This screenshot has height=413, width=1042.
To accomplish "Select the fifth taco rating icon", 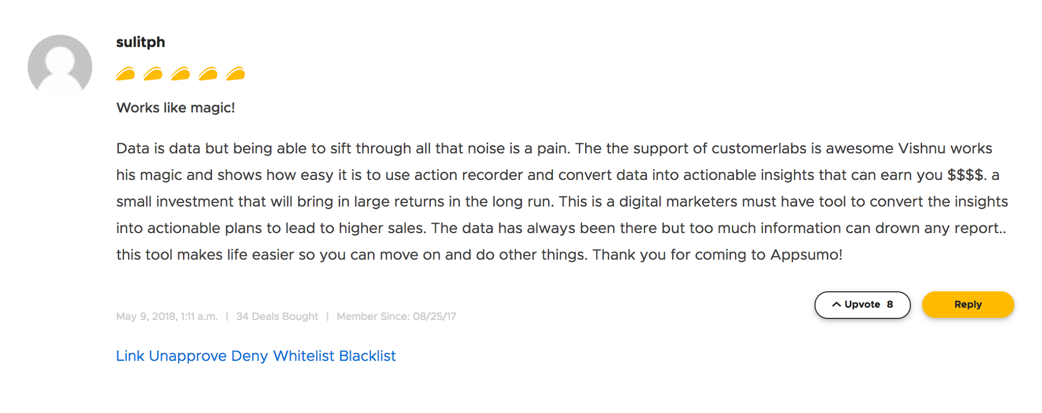I will tap(235, 74).
